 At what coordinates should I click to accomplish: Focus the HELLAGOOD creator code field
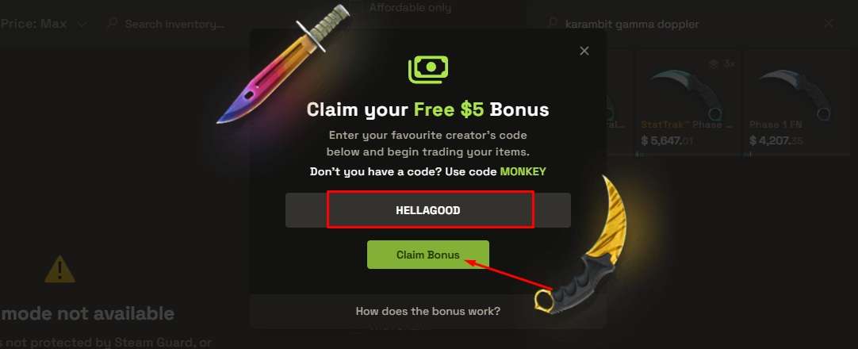coord(428,210)
